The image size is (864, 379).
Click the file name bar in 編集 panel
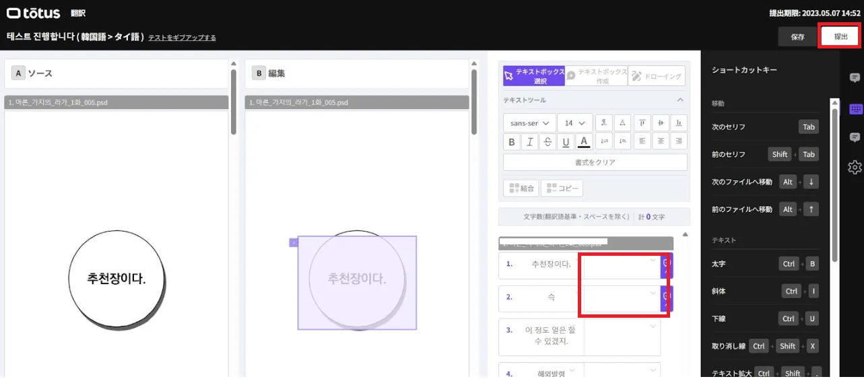(x=357, y=103)
